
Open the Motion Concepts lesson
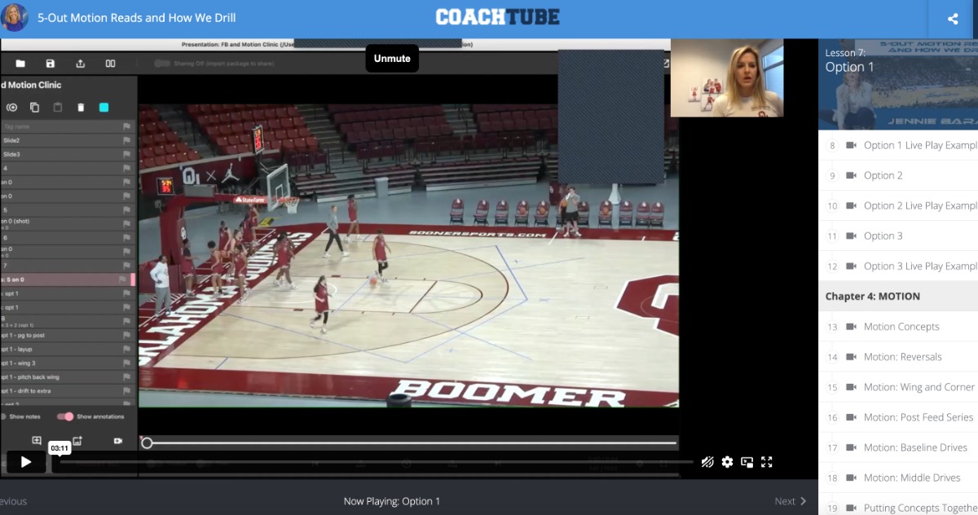(x=901, y=327)
